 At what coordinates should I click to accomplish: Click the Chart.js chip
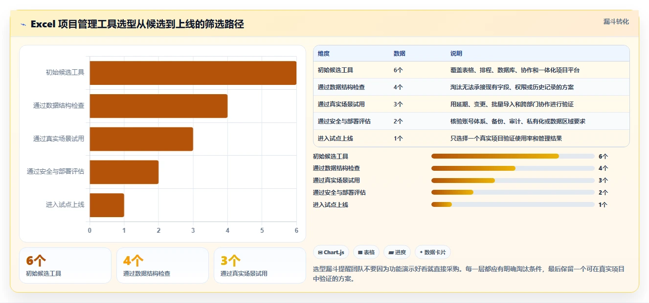331,252
